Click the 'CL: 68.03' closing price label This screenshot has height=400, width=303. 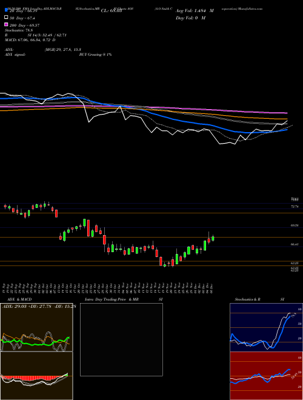tap(112, 11)
